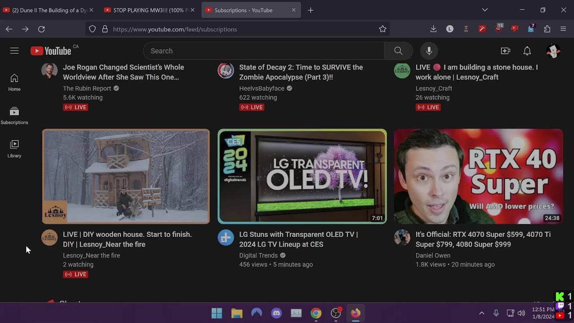Open Library in the YouTube sidebar
The height and width of the screenshot is (323, 574).
14,149
